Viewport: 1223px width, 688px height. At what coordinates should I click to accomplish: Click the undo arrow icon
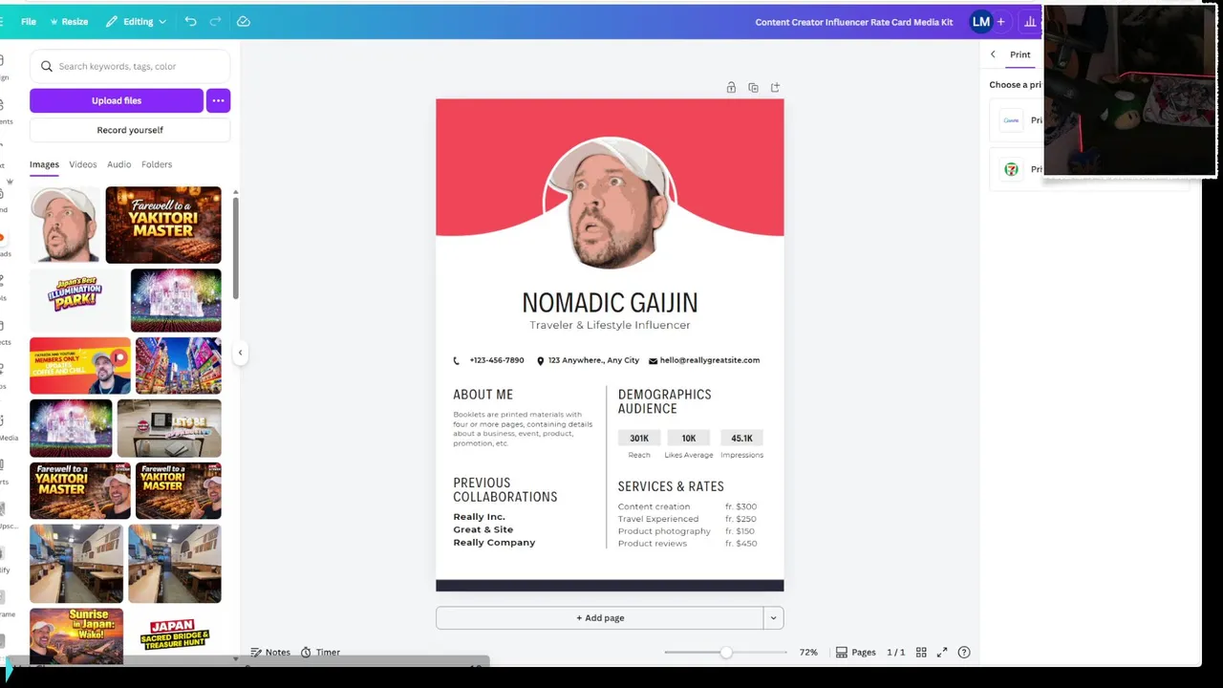click(x=191, y=21)
